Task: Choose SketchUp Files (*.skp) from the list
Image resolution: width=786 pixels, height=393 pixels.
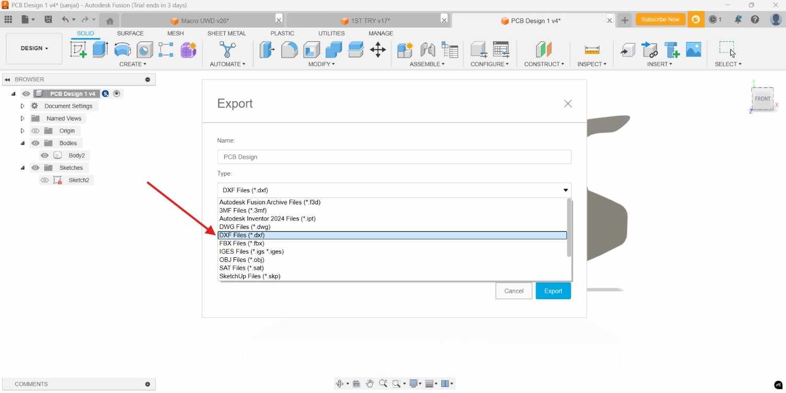Action: 392,276
